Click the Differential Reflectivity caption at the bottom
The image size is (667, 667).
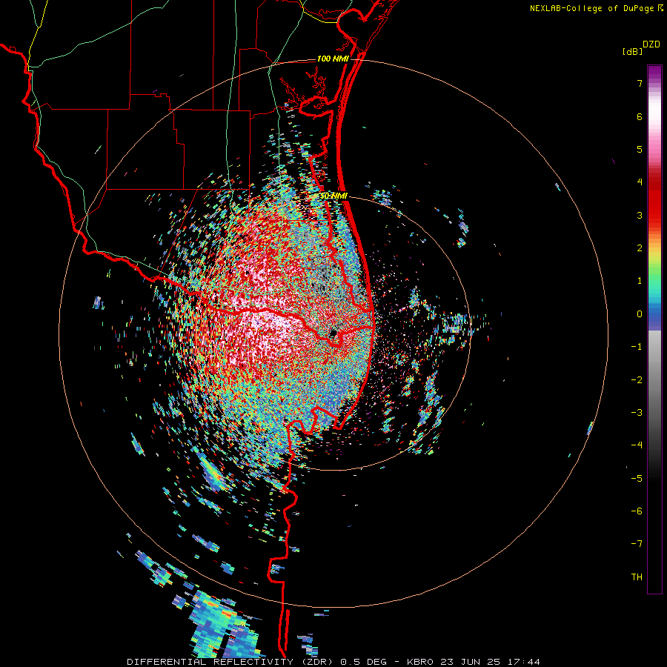(333, 662)
